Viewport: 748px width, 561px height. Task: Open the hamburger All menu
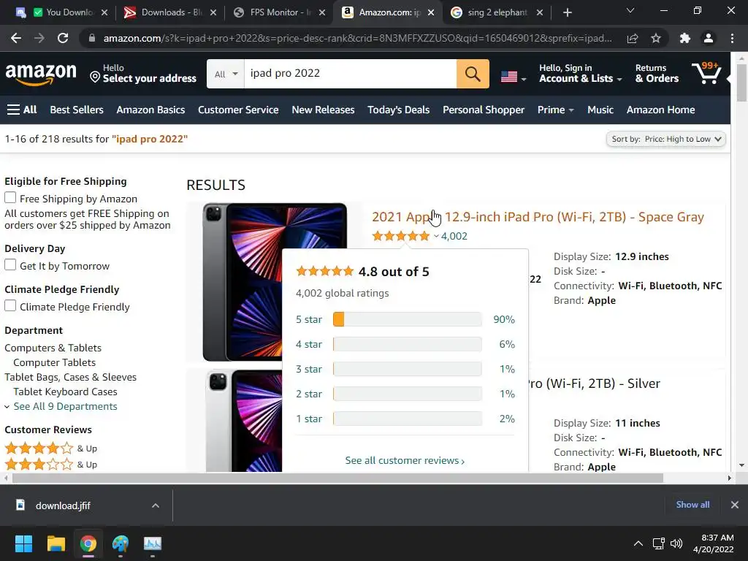click(x=22, y=110)
